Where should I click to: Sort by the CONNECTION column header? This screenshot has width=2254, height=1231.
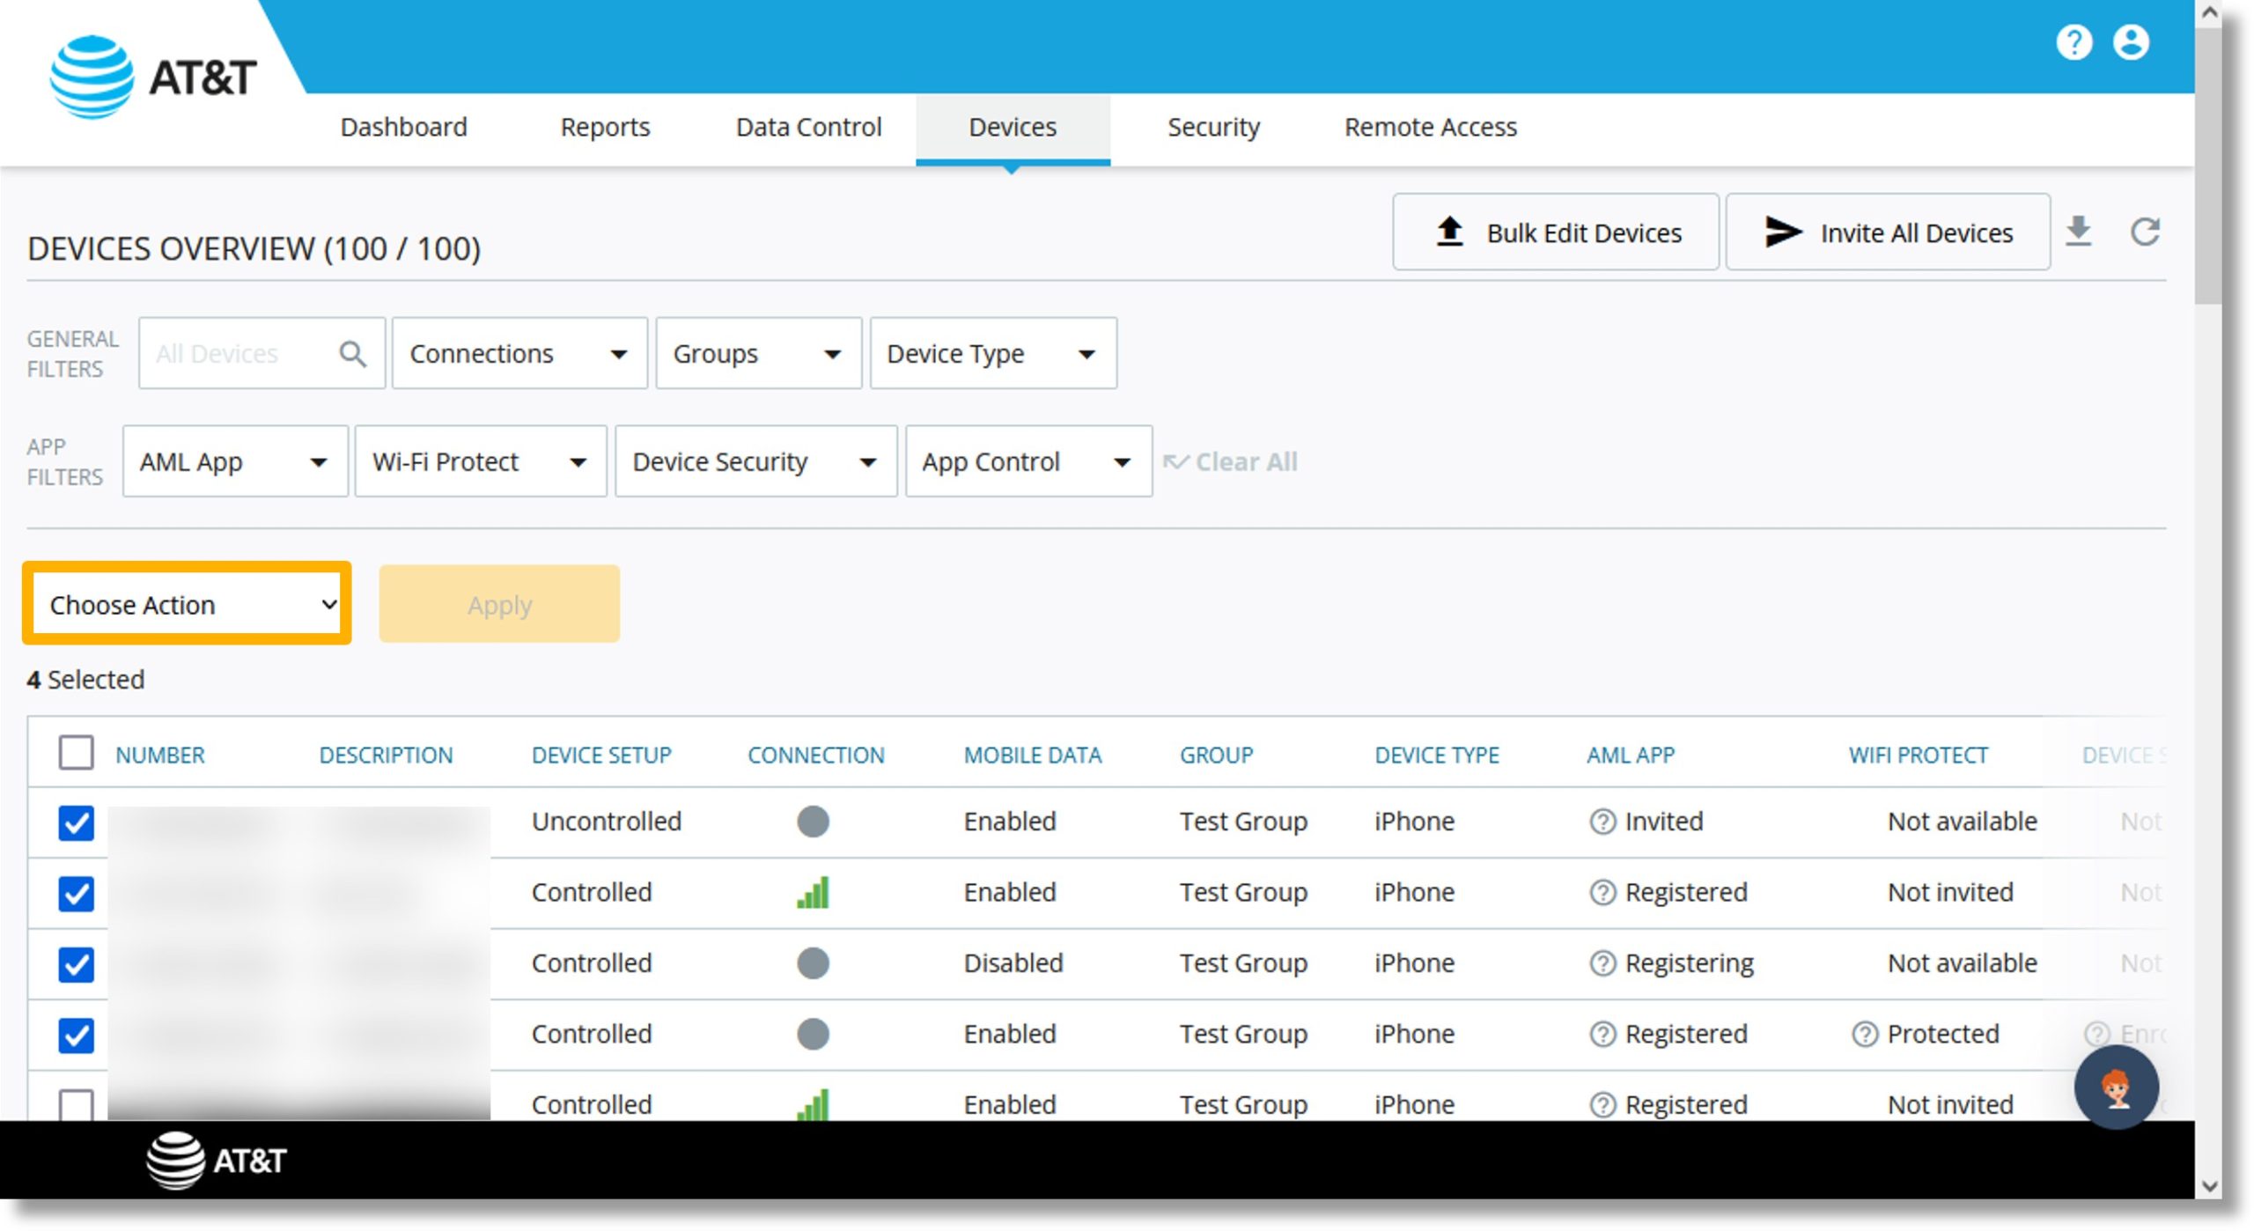(x=815, y=755)
